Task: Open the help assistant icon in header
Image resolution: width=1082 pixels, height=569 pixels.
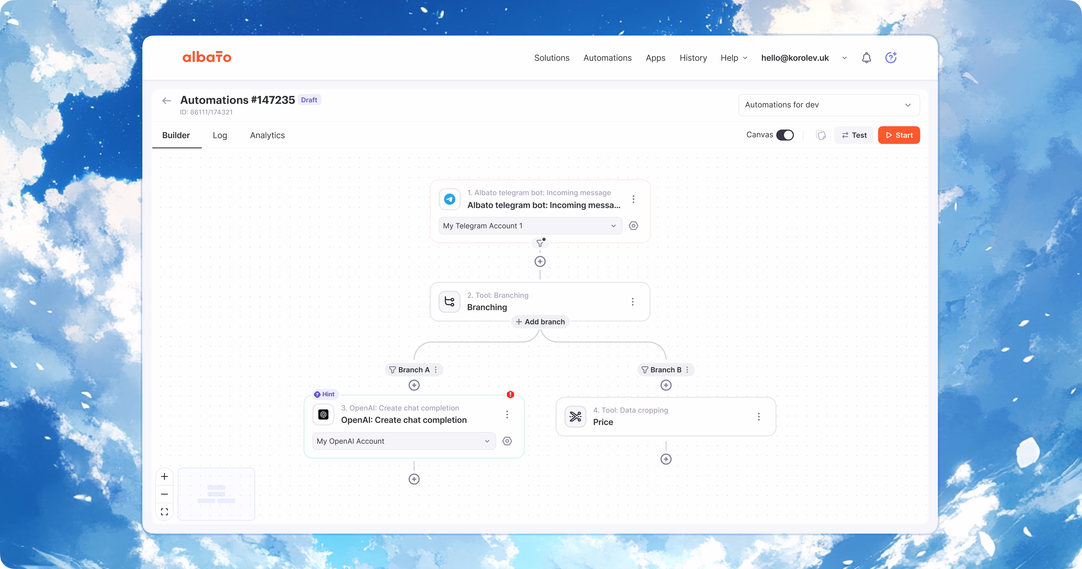Action: [890, 58]
